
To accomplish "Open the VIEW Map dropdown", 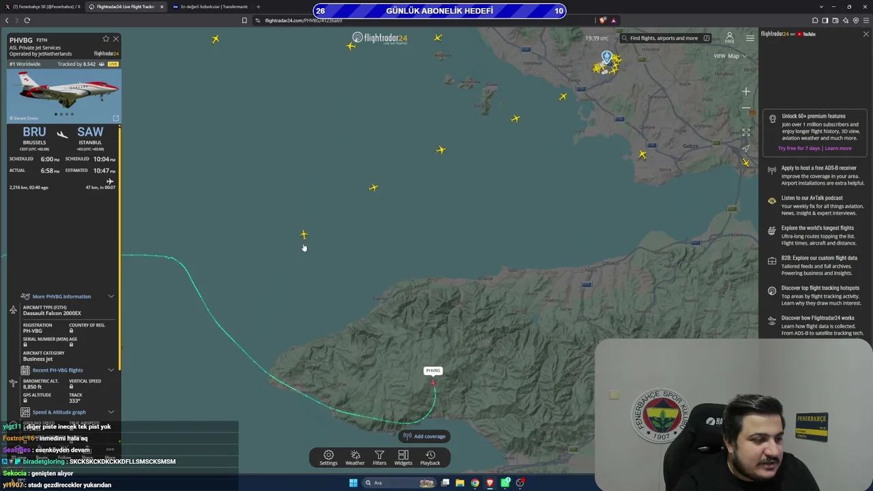I will pos(730,56).
